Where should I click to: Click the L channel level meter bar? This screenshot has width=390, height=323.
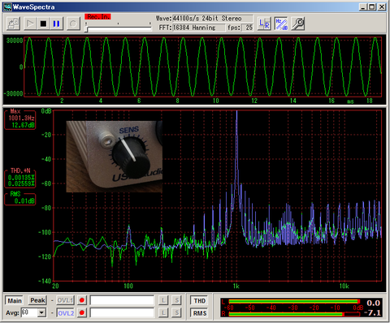(x=294, y=301)
